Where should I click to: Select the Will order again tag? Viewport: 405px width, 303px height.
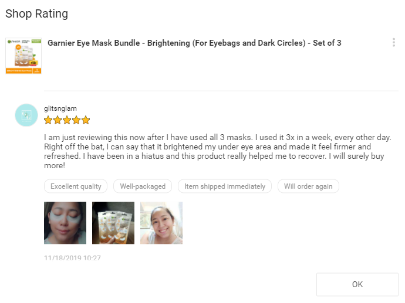point(308,186)
